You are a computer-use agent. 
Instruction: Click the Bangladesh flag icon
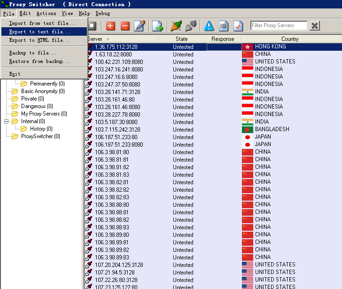(247, 130)
